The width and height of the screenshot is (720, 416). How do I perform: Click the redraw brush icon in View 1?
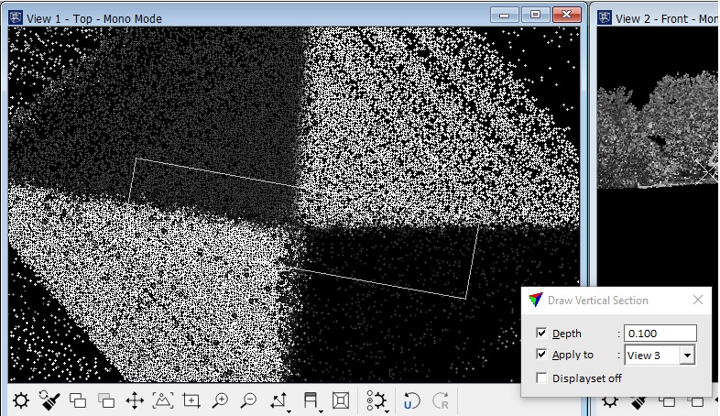49,400
